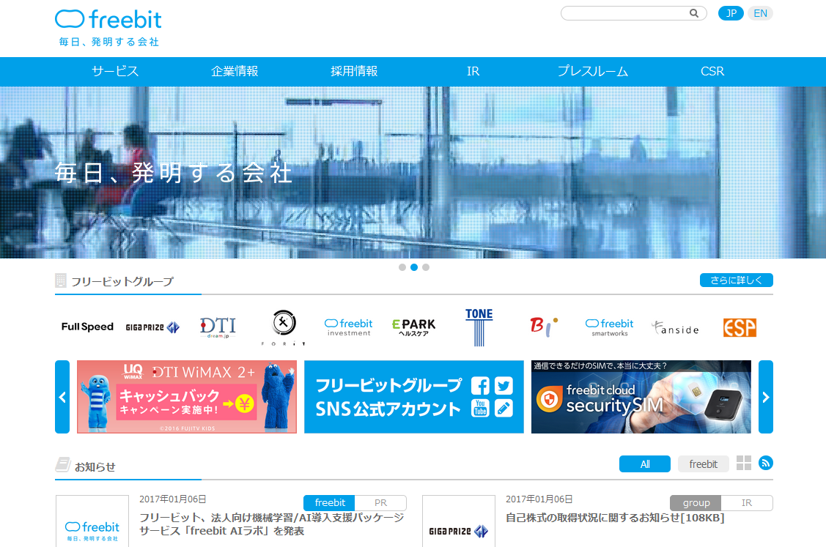The height and width of the screenshot is (547, 826).
Task: Open the fanside logo
Action: click(675, 328)
